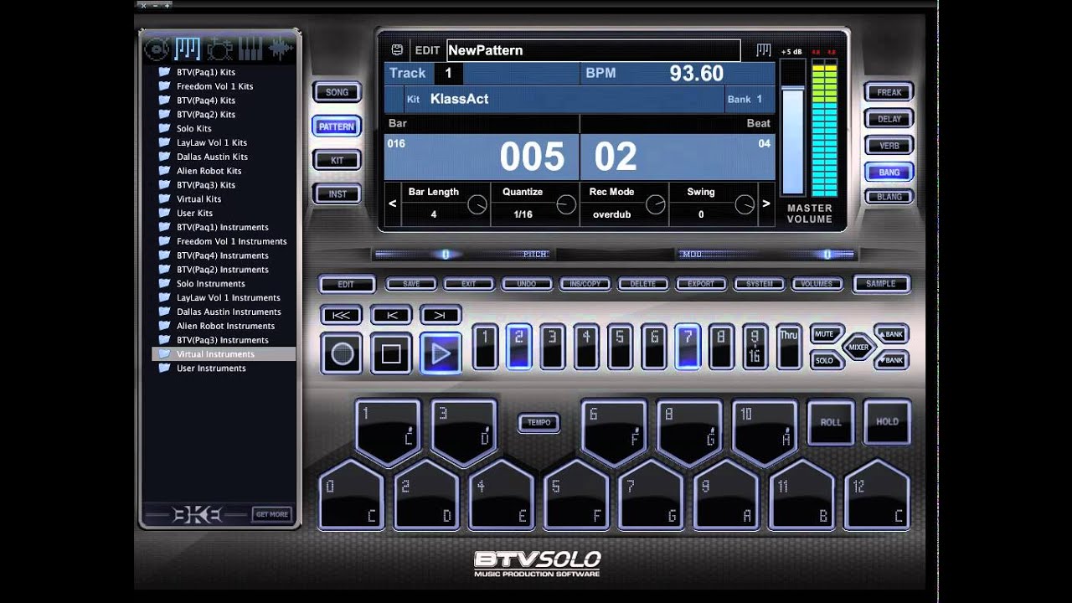Click the SAVE button
The height and width of the screenshot is (603, 1072).
coord(411,284)
